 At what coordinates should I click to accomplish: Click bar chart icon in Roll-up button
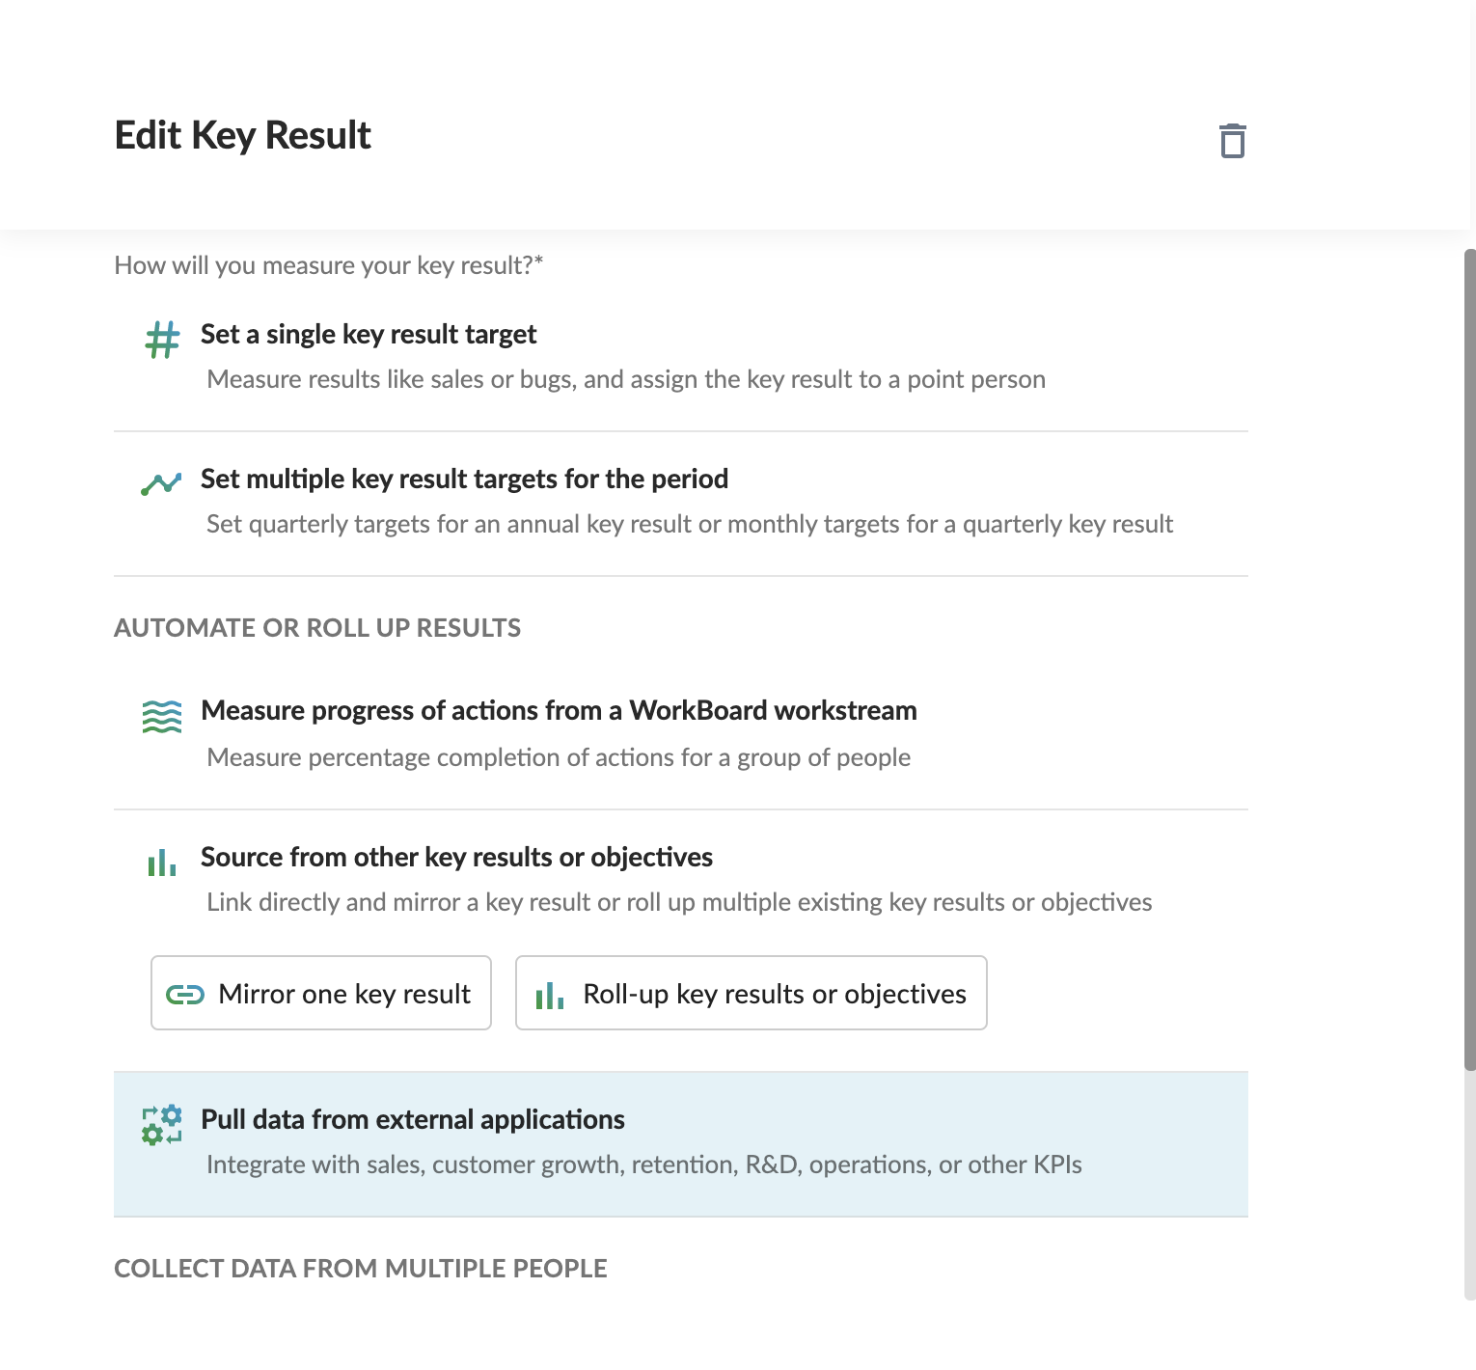[550, 995]
